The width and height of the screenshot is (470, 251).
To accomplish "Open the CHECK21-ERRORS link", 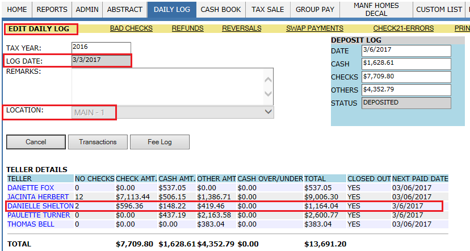I will click(x=404, y=28).
